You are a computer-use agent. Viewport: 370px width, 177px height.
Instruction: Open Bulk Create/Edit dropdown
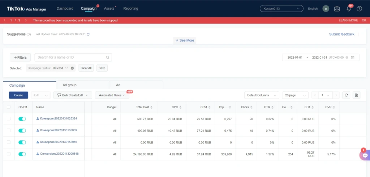[x=73, y=95]
